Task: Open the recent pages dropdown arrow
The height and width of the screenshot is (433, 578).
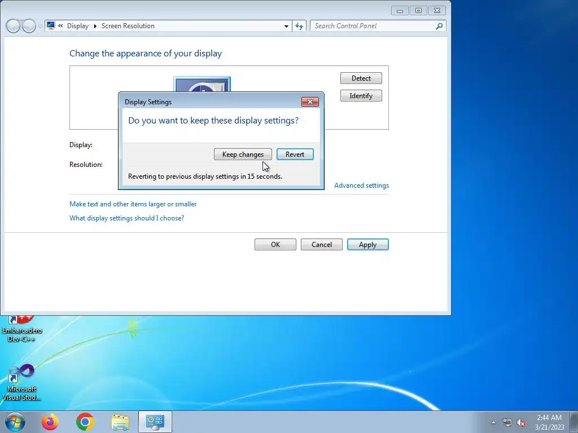Action: [40, 26]
